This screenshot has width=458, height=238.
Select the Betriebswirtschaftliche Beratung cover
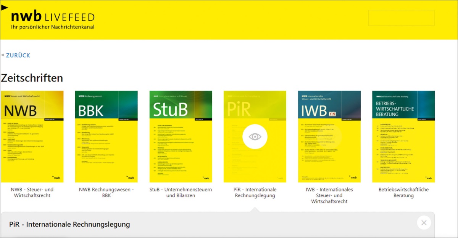[403, 136]
